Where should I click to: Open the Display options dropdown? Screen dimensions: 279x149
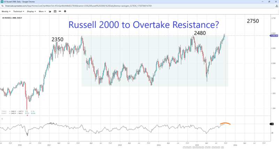point(31,11)
